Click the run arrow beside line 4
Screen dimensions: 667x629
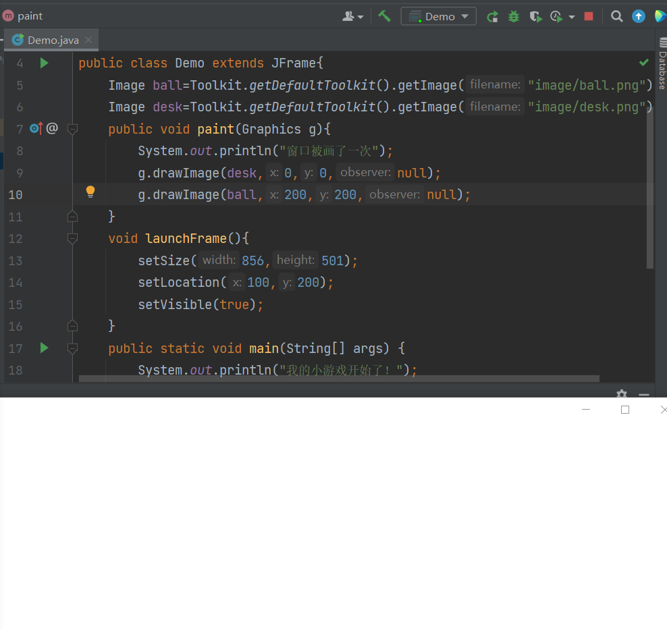tap(45, 63)
